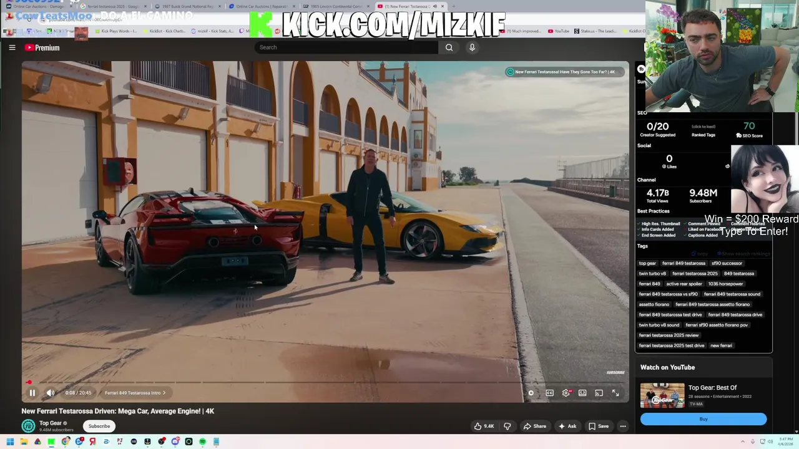Image resolution: width=799 pixels, height=449 pixels.
Task: Select the 'top gear' tag
Action: (x=647, y=263)
